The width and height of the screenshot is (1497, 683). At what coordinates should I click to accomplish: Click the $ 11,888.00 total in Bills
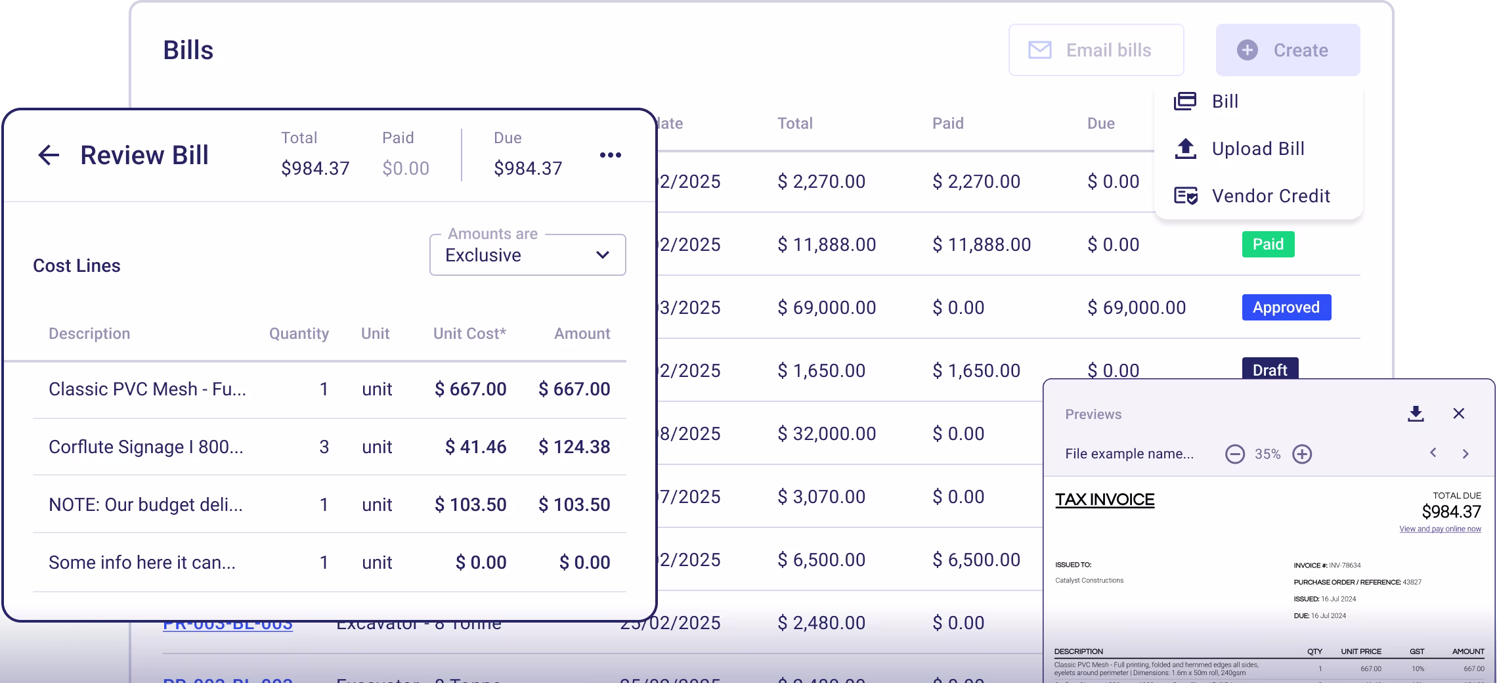(827, 244)
